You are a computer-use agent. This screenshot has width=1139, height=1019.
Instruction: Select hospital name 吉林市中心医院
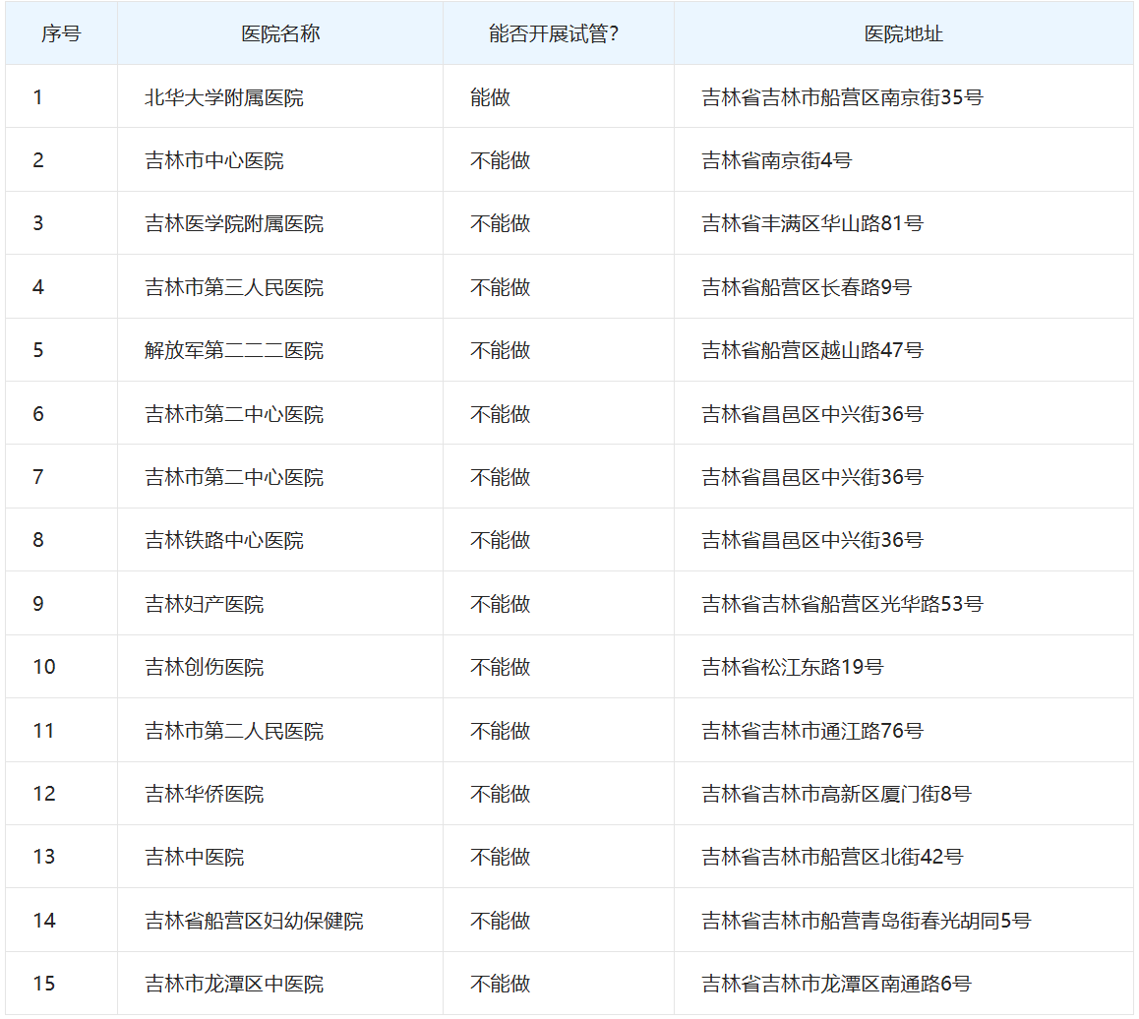point(214,160)
